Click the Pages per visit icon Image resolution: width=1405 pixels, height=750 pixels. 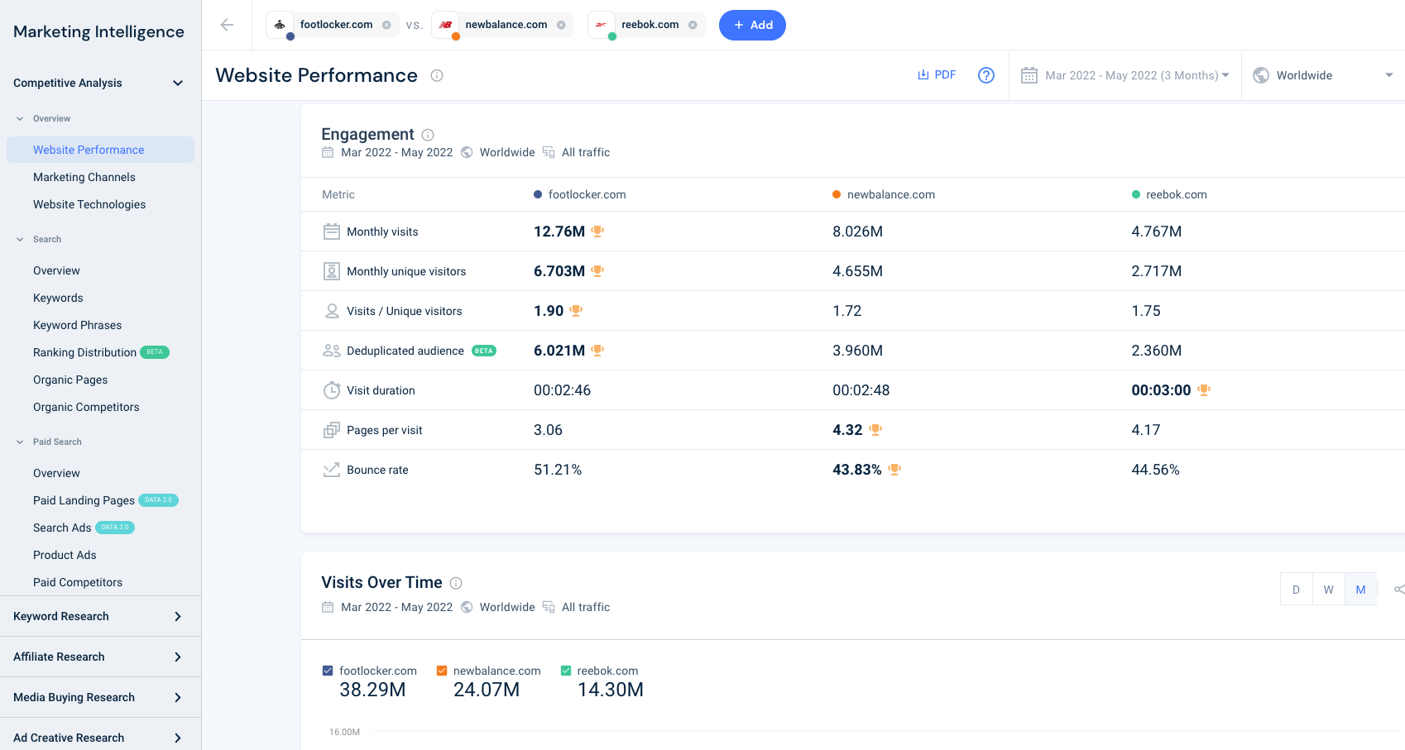point(332,430)
